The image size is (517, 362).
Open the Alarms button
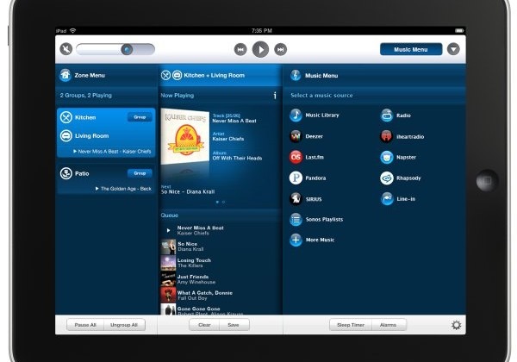click(x=388, y=325)
